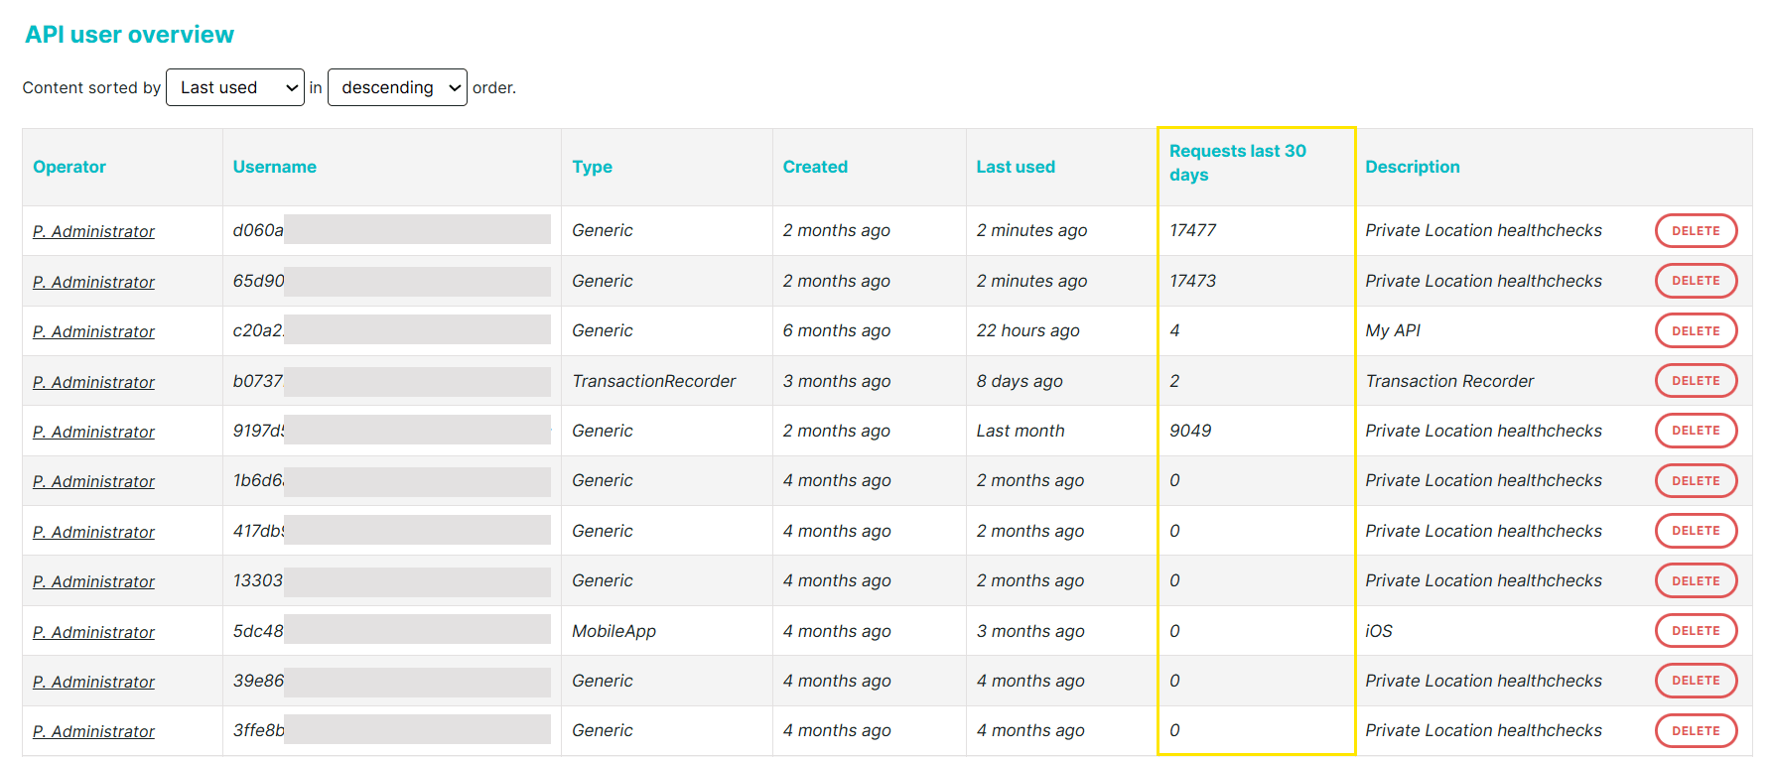Open P. Administrator link in 1b6d6 row

(93, 481)
